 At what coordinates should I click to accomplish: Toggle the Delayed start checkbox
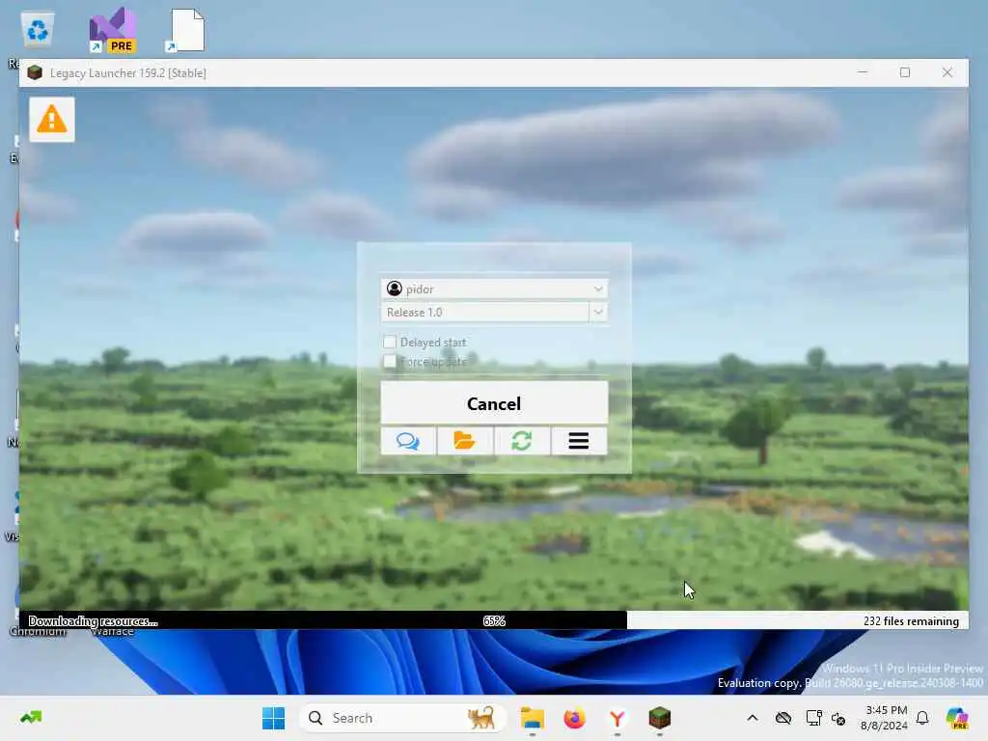(x=390, y=342)
